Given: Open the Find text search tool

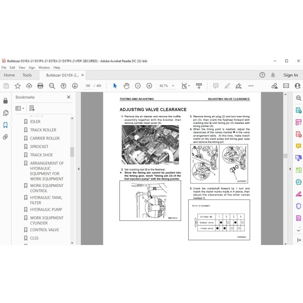Looking at the screenshot, I should pos(52,86).
